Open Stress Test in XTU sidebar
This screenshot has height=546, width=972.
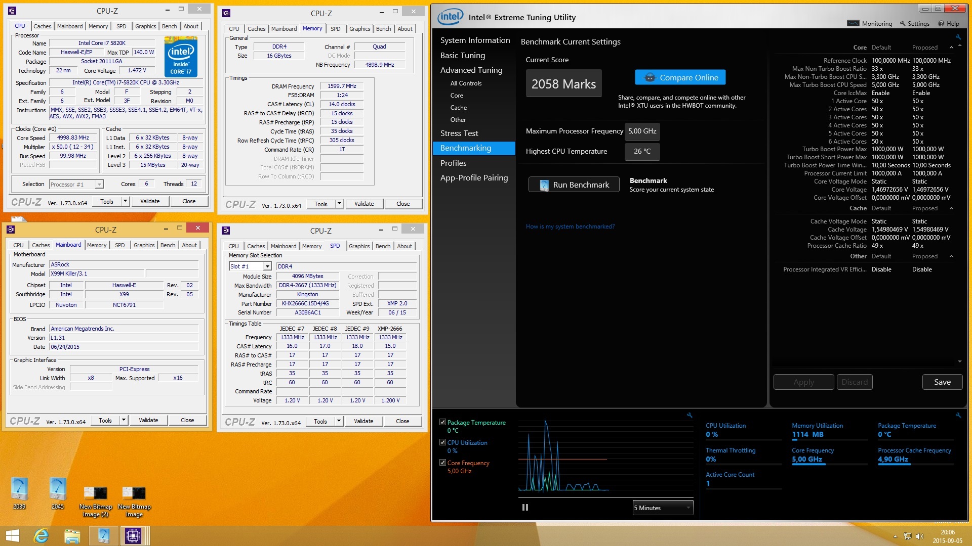pos(459,133)
